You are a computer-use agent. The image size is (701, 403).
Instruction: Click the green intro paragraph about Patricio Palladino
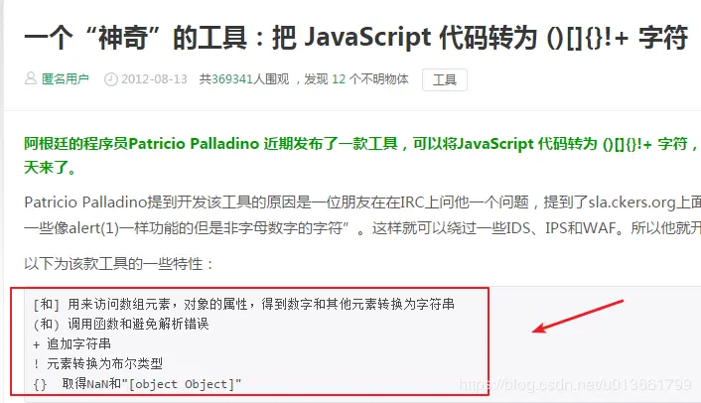pos(362,156)
